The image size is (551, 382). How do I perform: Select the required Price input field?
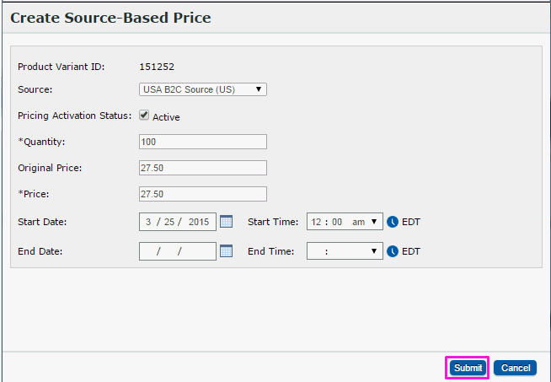click(x=203, y=194)
